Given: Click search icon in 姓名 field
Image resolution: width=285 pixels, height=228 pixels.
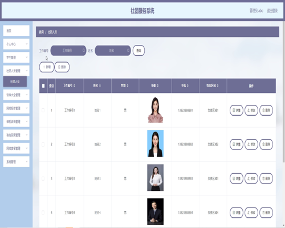Looking at the screenshot, I should point(128,50).
